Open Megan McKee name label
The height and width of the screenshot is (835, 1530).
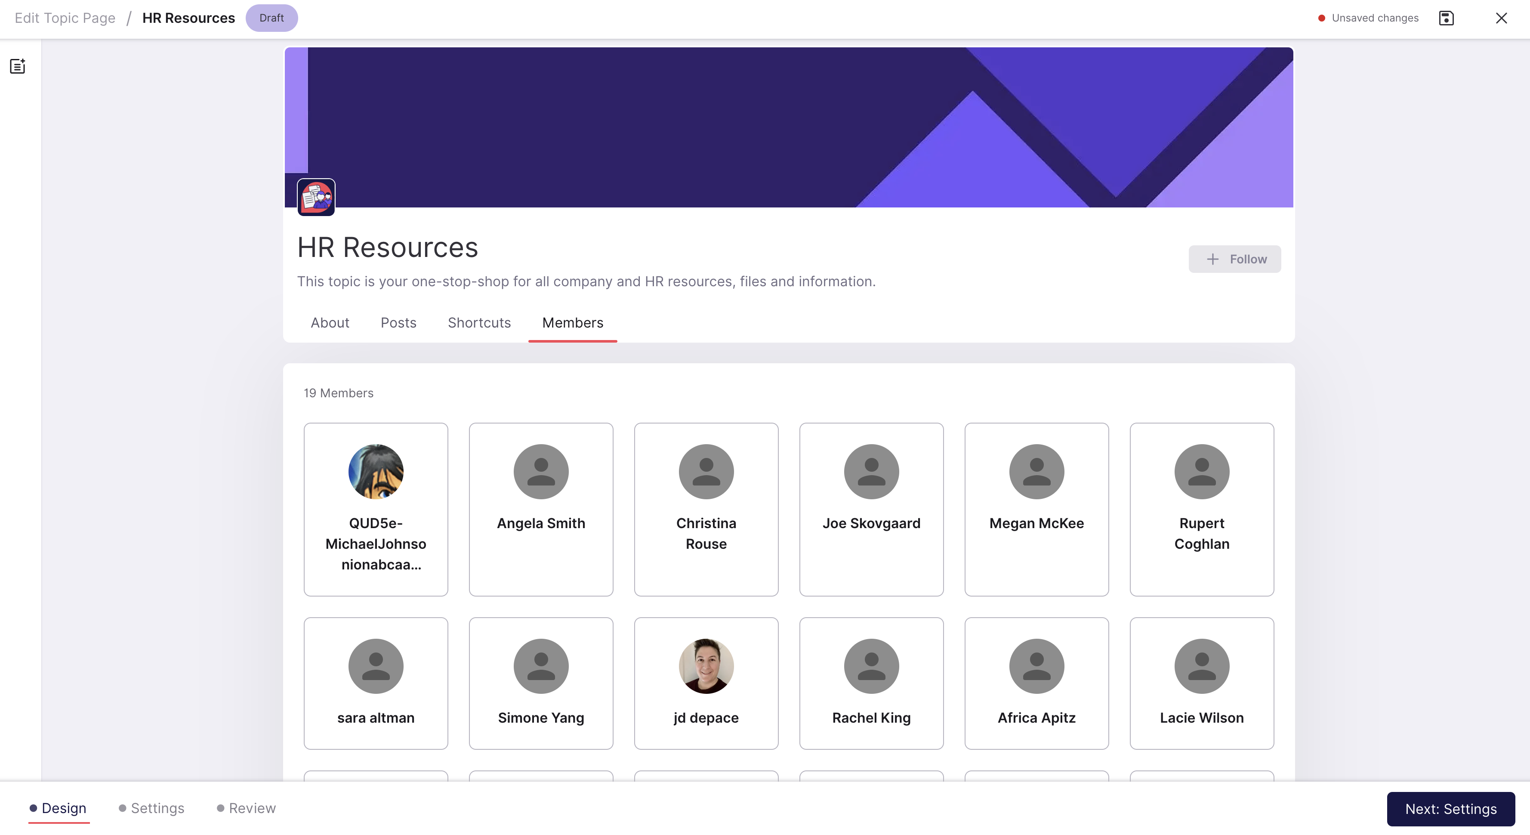[1036, 523]
